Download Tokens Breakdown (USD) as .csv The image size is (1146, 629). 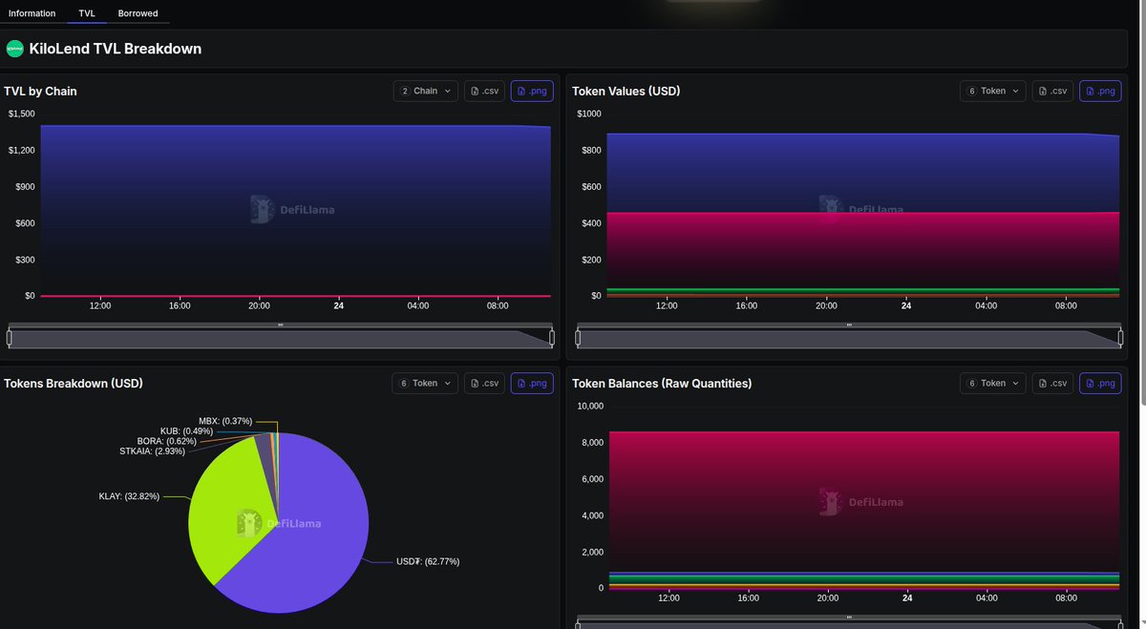[x=484, y=383]
